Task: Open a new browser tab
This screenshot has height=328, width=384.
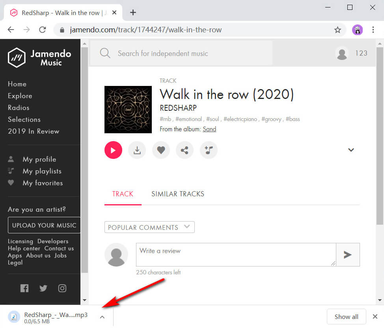Action: point(133,13)
